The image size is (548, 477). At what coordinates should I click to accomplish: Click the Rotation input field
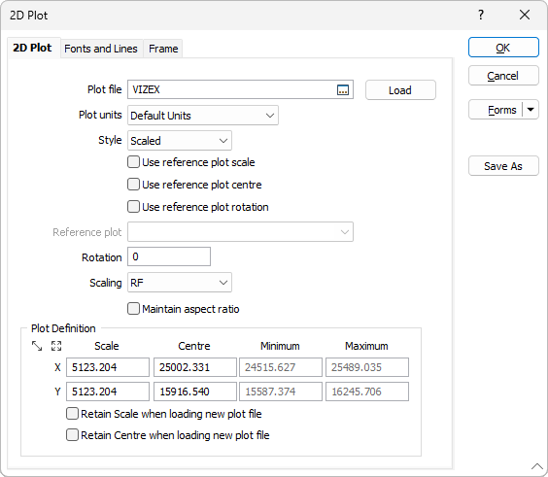tap(169, 256)
